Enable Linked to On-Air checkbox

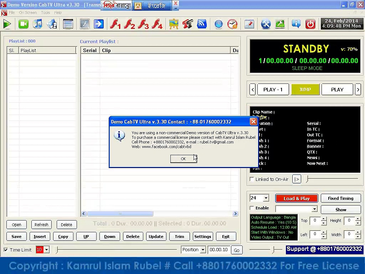[252, 179]
